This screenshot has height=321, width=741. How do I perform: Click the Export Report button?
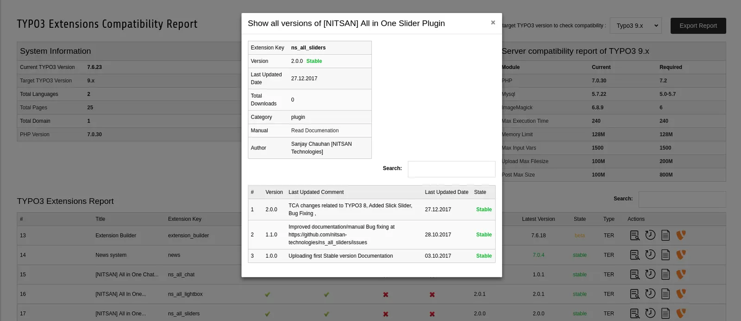click(x=698, y=25)
